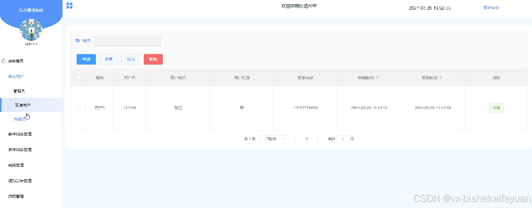Sort by 更新时间 using its sort arrows
The image size is (532, 208).
click(441, 78)
